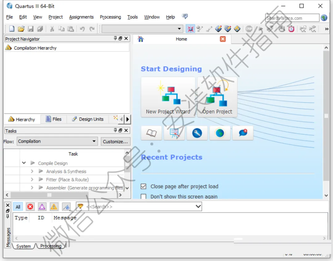333x261 pixels.
Task: Collapse the Compile Design task
Action: point(24,163)
